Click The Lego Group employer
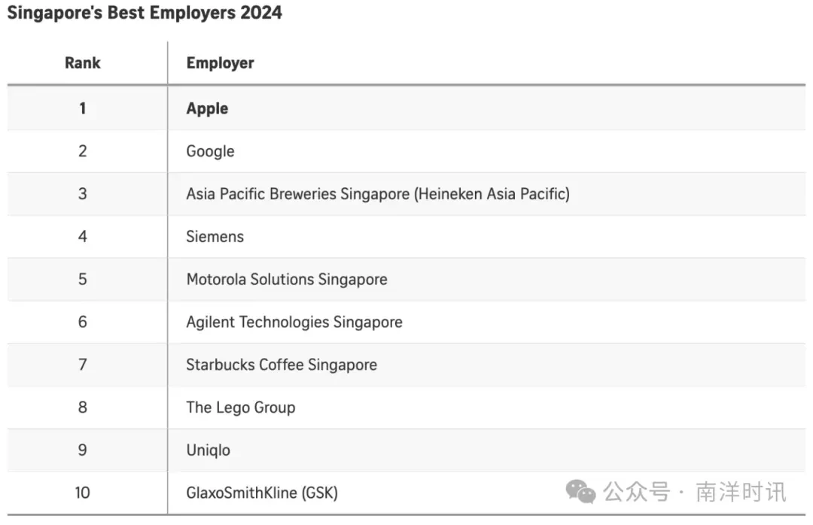 pos(240,408)
